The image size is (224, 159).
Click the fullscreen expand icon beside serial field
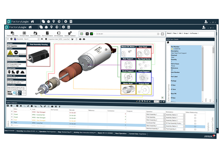coord(163,34)
